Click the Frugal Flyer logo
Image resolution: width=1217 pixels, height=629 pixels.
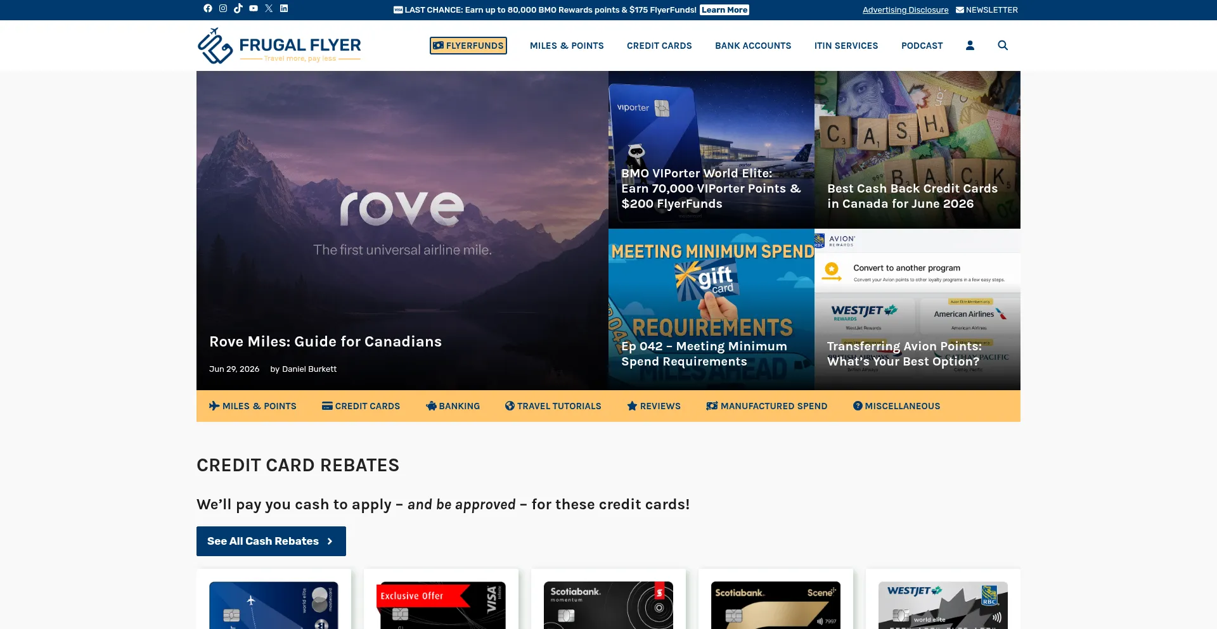(x=279, y=46)
